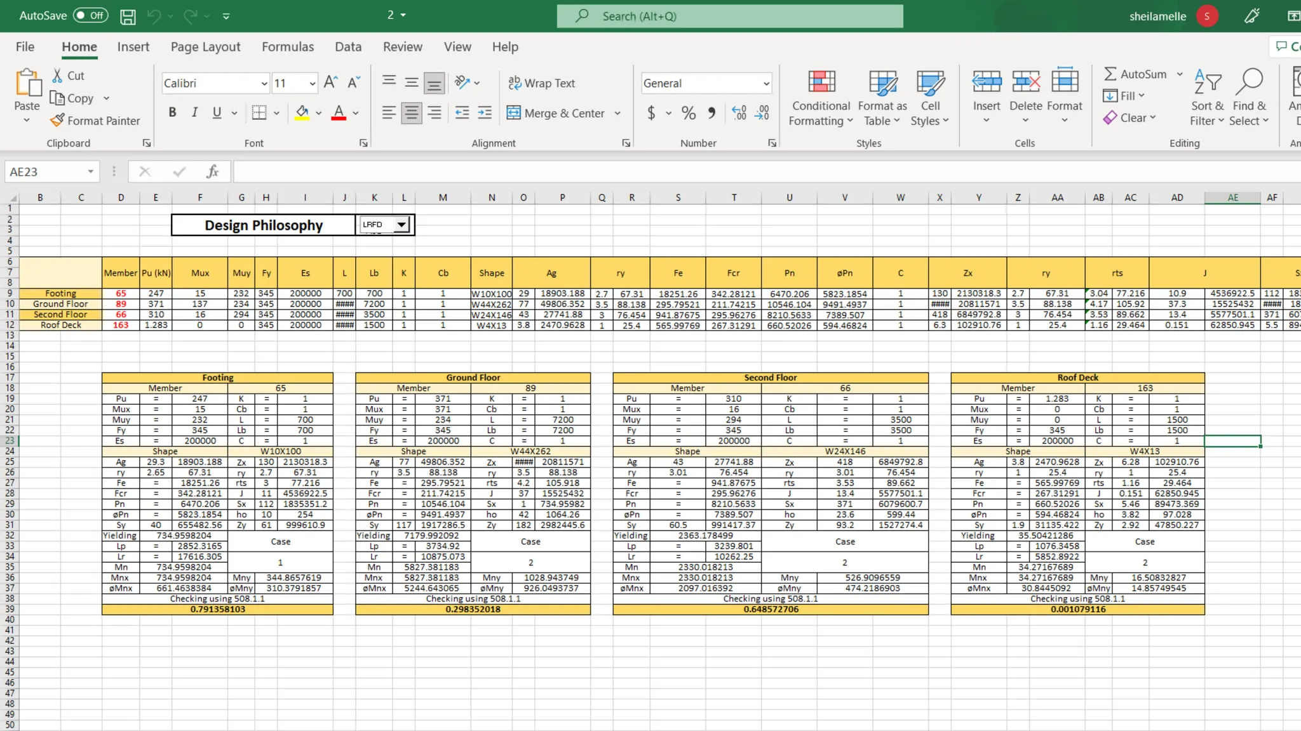The height and width of the screenshot is (731, 1301).
Task: Click the Format Painter brush icon
Action: 58,121
